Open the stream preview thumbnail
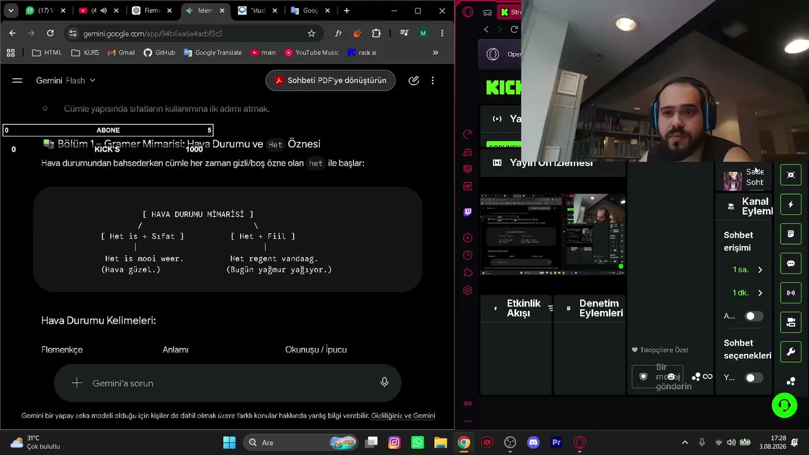809x455 pixels. 553,234
